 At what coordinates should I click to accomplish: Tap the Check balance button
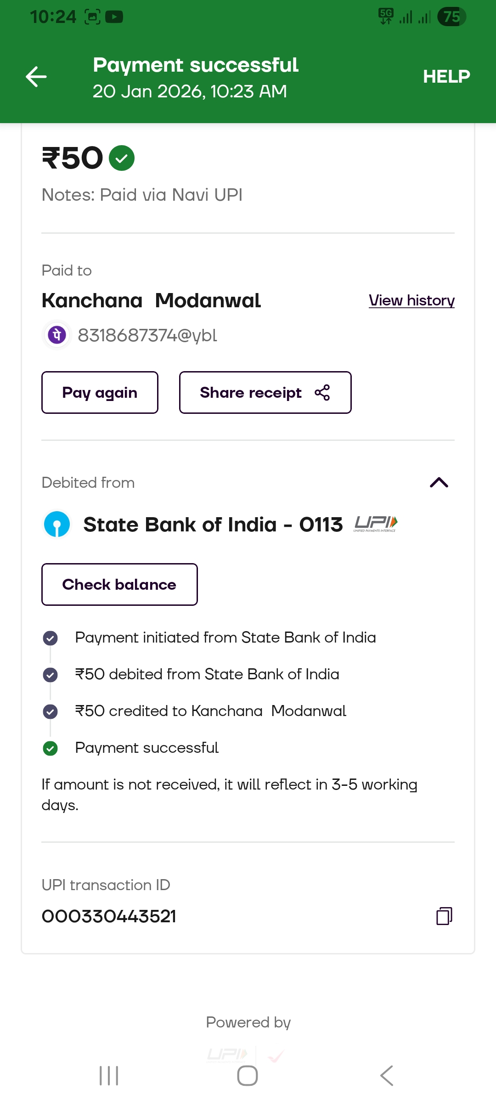coord(119,584)
